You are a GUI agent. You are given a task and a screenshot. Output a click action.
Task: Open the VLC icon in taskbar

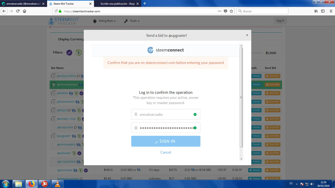pyautogui.click(x=58, y=184)
